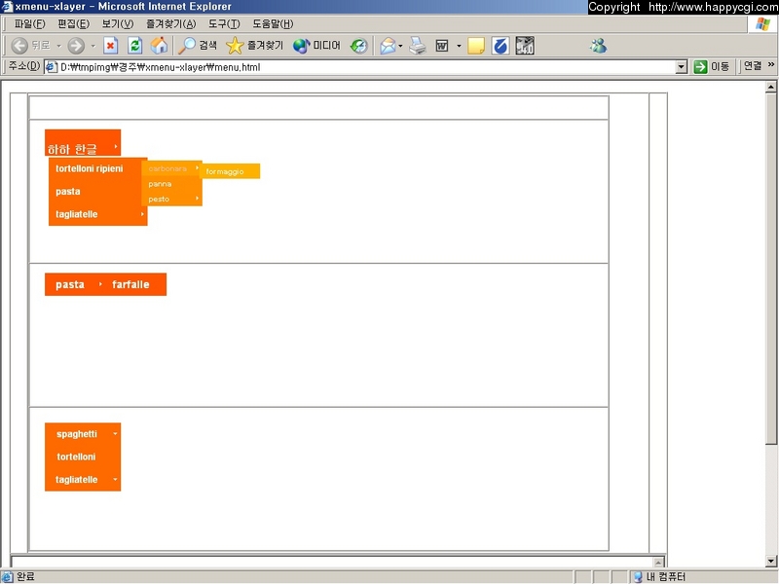Click pasta in the horizontal menu bar
The image size is (779, 584).
(x=70, y=284)
